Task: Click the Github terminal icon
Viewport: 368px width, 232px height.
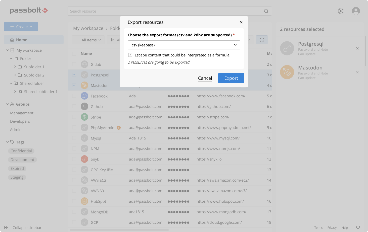Action: coord(84,107)
